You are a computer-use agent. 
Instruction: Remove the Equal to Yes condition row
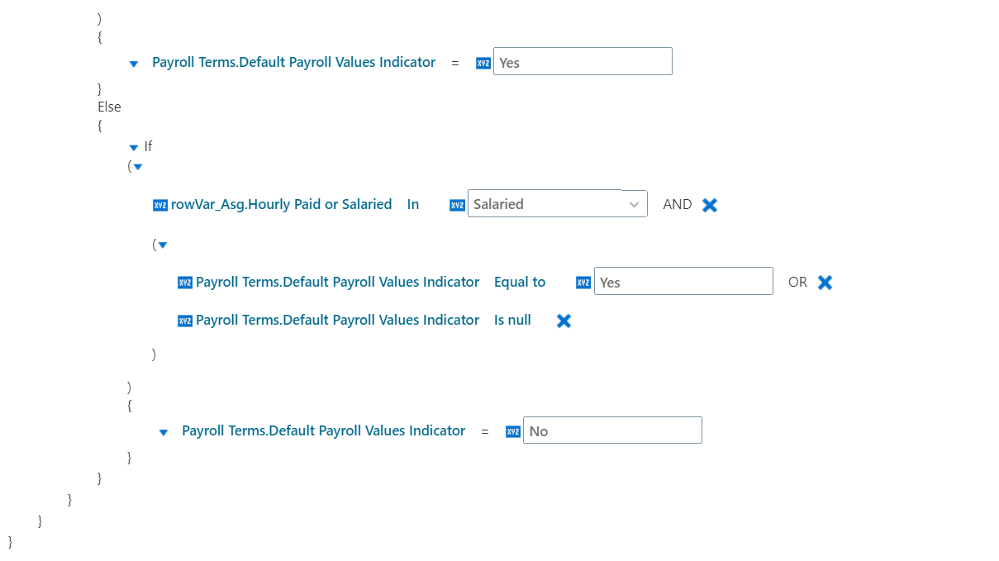(825, 283)
